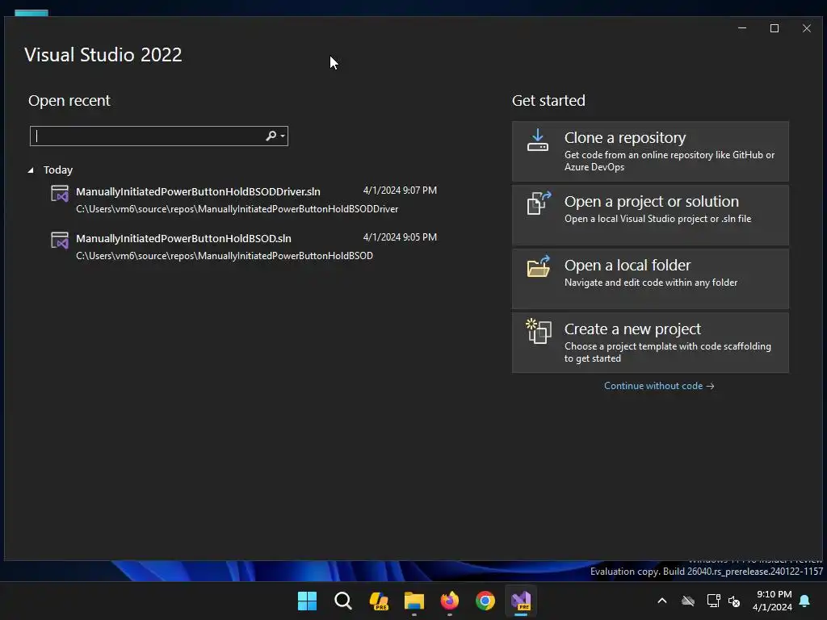Show hidden system tray icons

click(662, 601)
